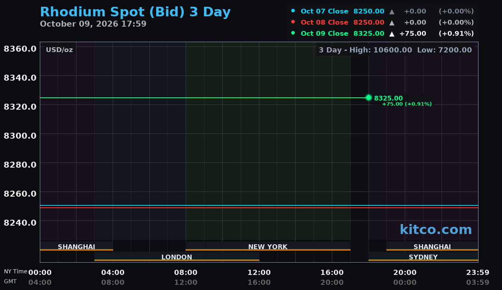
Task: Click the 03:59 GMT axis tick
Action: tap(478, 282)
